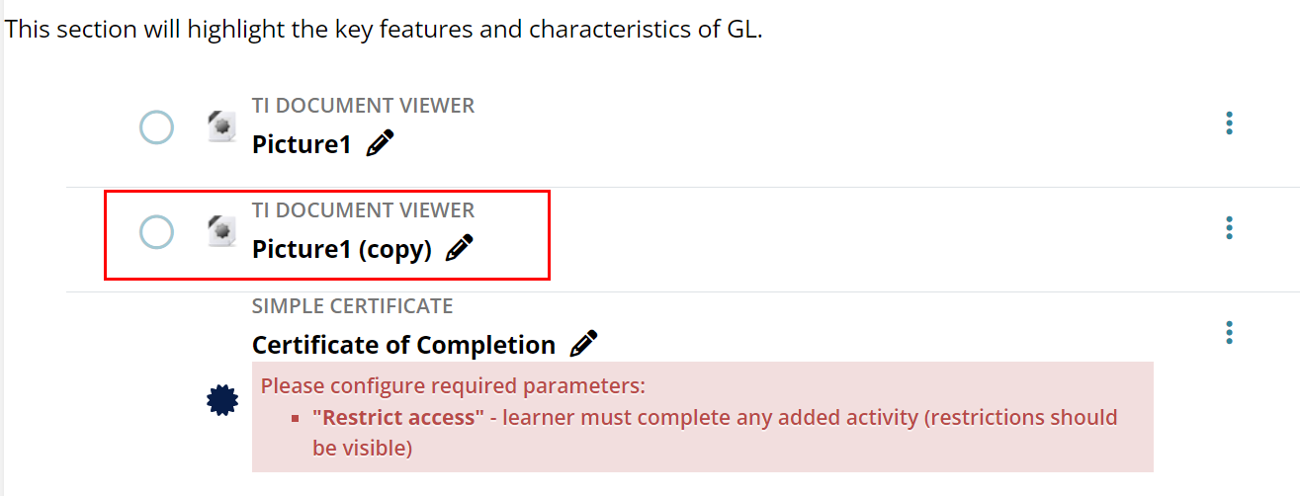Image resolution: width=1300 pixels, height=496 pixels.
Task: Open the Picture1 (copy) activity
Action: (342, 249)
